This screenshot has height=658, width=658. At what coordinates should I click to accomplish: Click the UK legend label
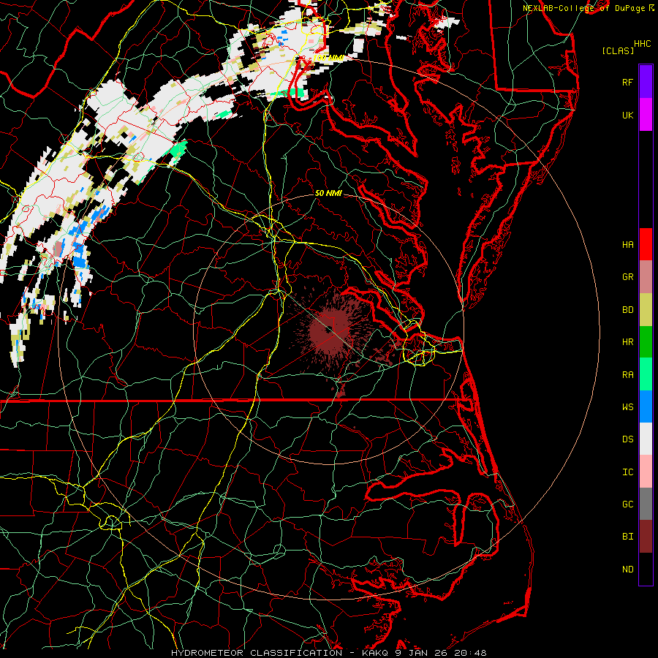pos(628,115)
